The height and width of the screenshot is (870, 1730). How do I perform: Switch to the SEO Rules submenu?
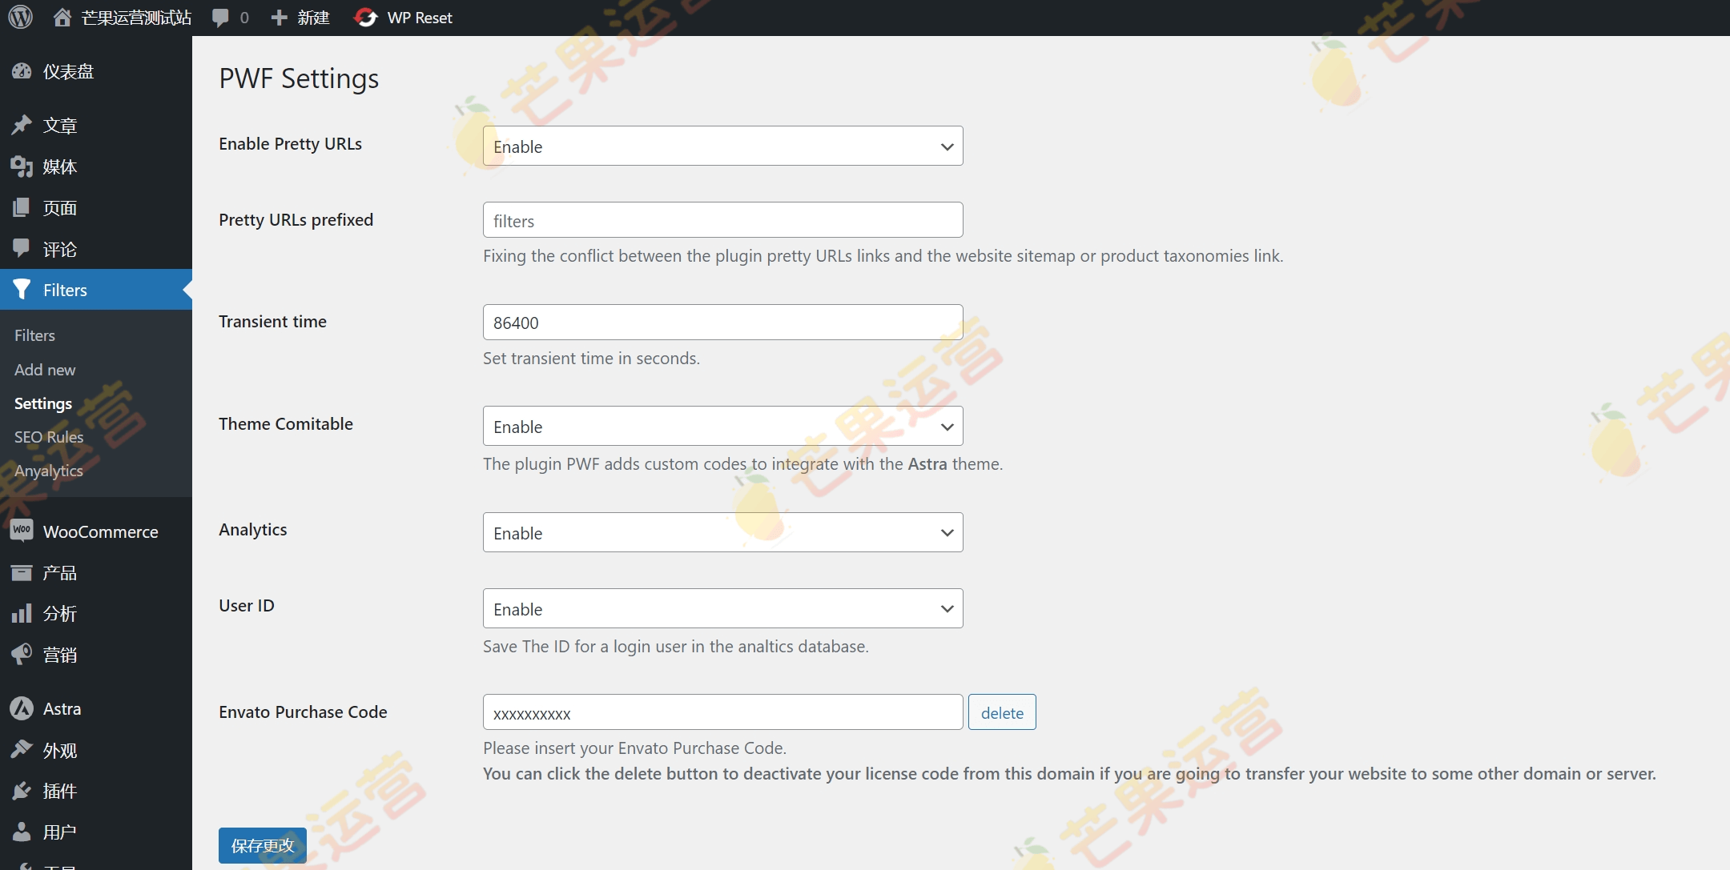pos(48,437)
